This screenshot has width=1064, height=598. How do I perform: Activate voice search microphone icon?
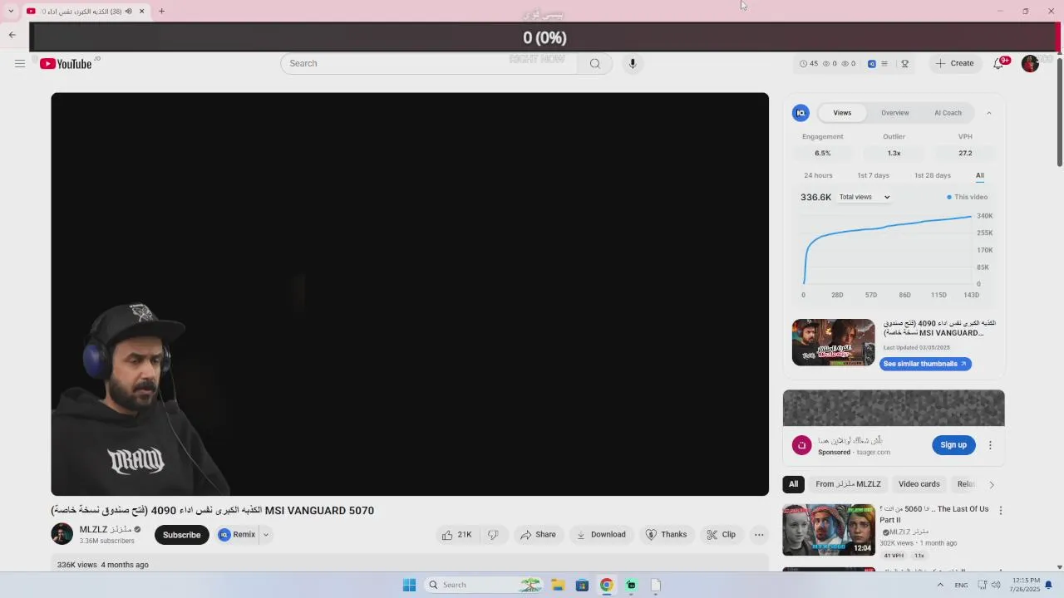coord(633,63)
